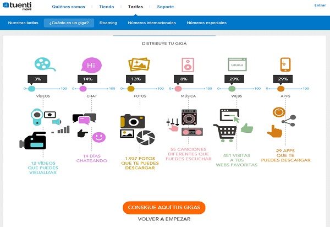Viewport: 330px width, 227px height.
Task: Click the signal bars illustration
Action: pyautogui.click(x=61, y=129)
